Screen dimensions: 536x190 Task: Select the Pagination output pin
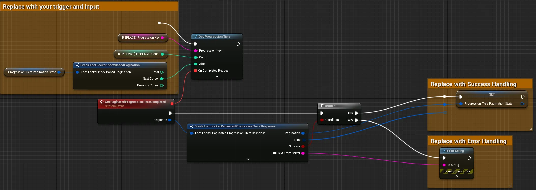point(303,133)
